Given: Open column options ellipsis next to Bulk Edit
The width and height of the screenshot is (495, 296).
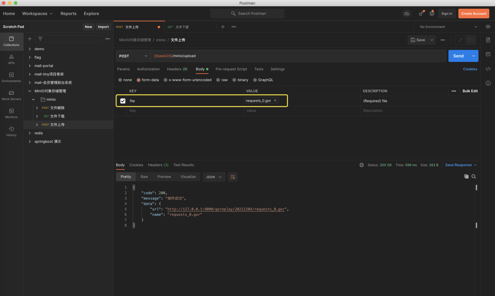Looking at the screenshot, I should [454, 91].
